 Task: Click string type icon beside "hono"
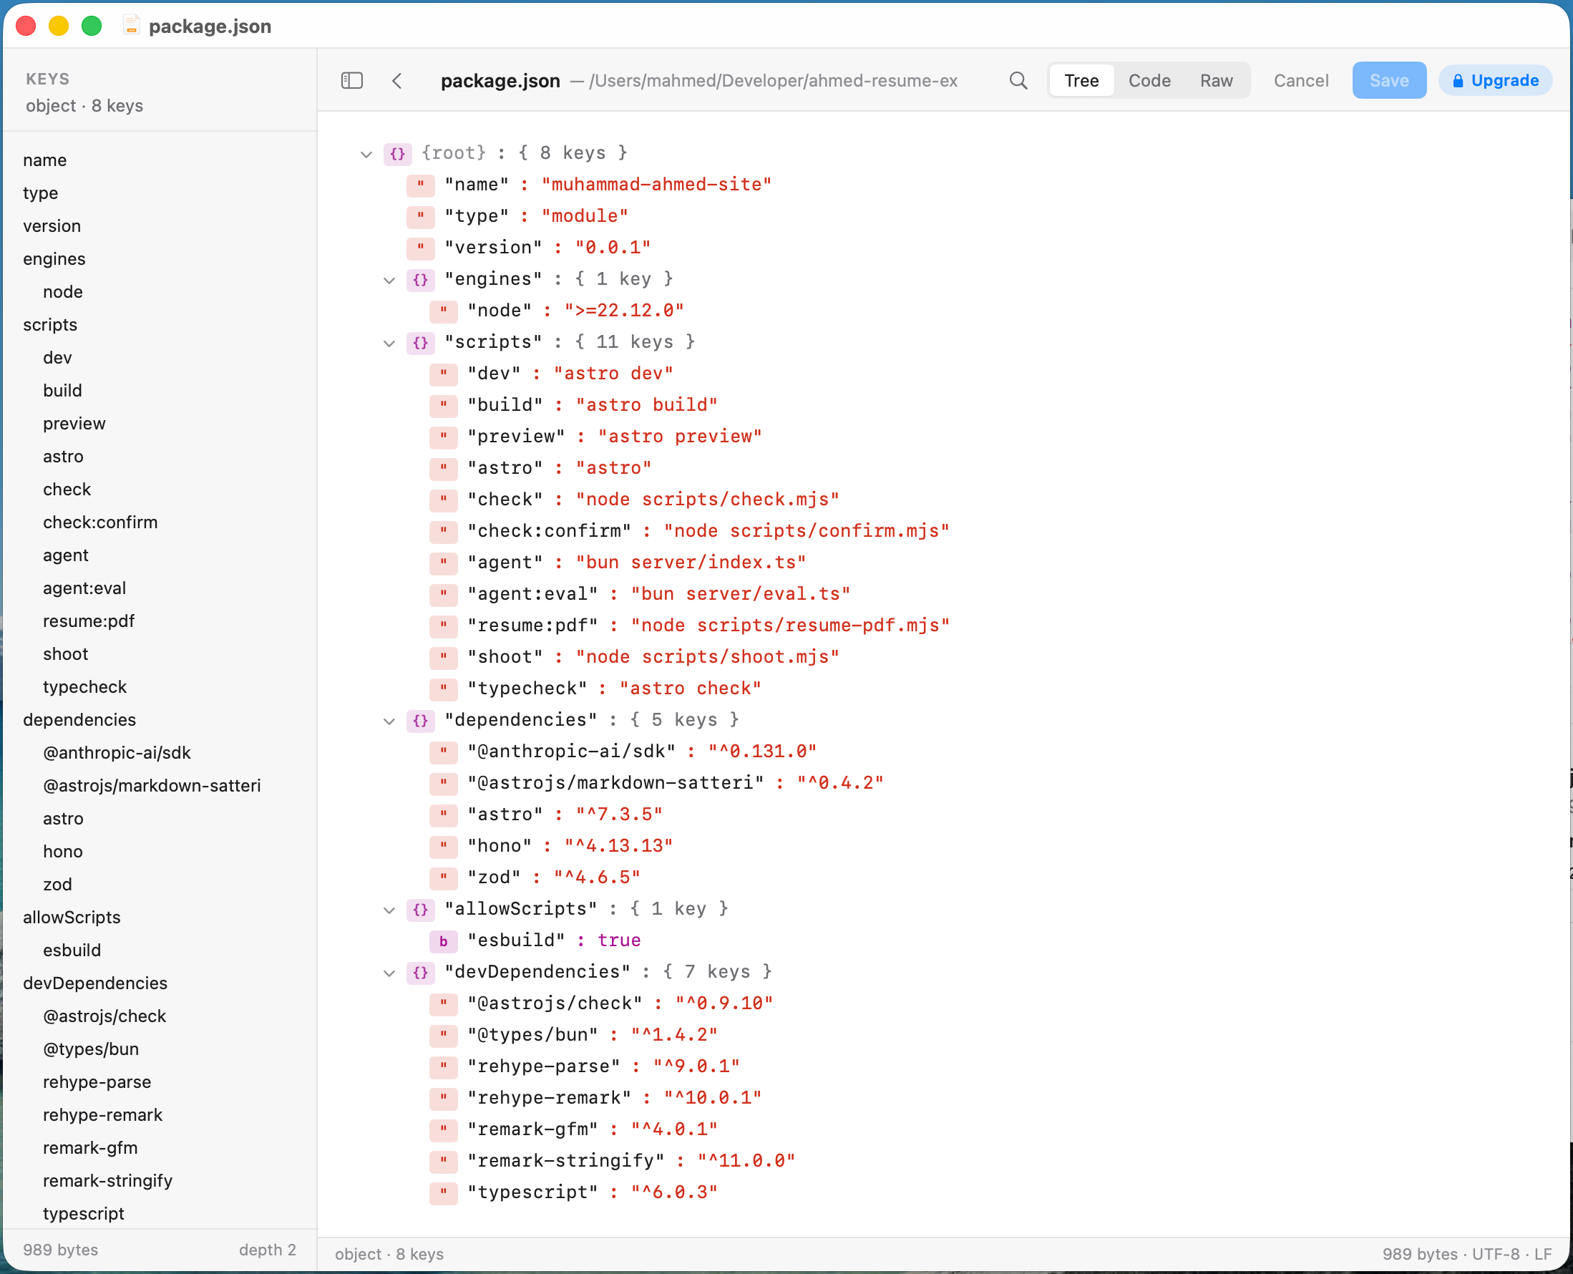coord(443,846)
